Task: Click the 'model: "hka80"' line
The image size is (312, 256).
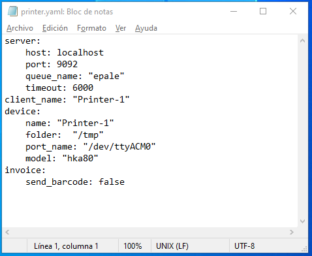Action: coord(62,159)
